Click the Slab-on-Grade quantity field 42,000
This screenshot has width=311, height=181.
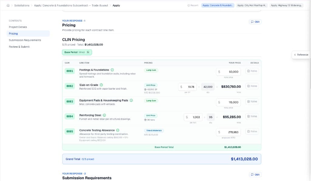pos(208,87)
